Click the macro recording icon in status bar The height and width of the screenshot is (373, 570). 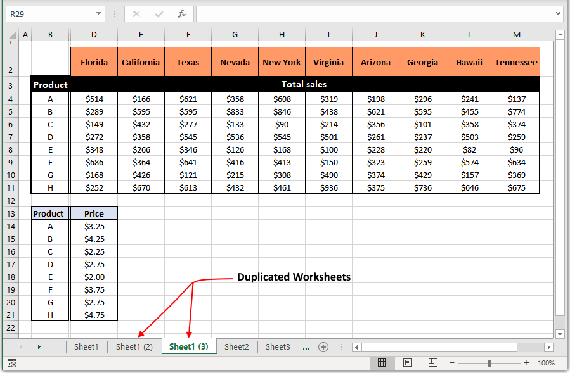click(11, 362)
